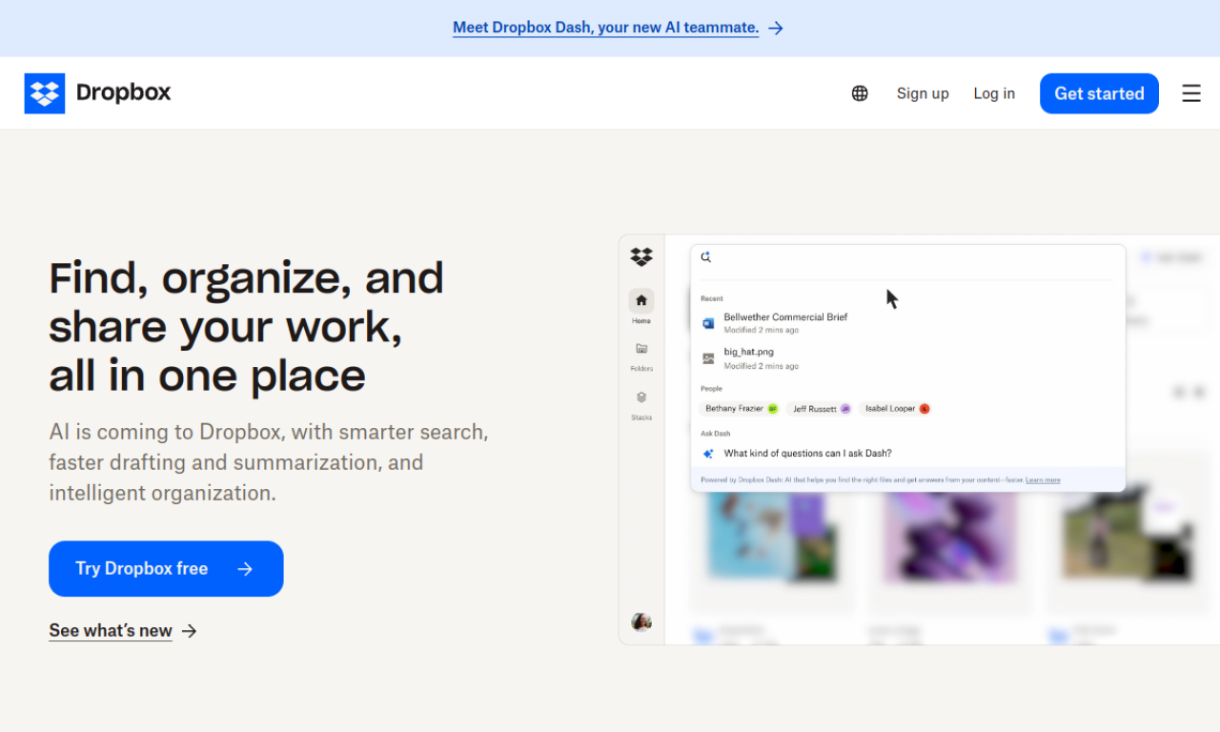Screen dimensions: 1220x732
Task: Open the Meet Dropbox Dash banner link
Action: [605, 28]
